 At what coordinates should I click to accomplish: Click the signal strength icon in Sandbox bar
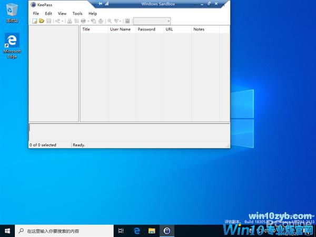point(106,4)
